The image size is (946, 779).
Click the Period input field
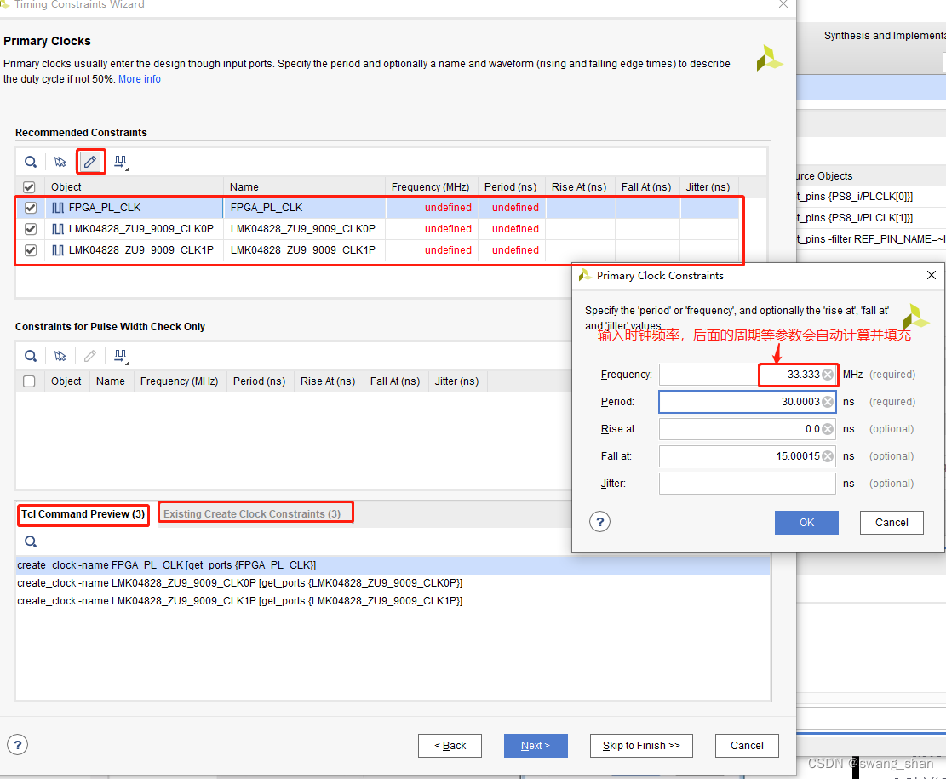[748, 402]
